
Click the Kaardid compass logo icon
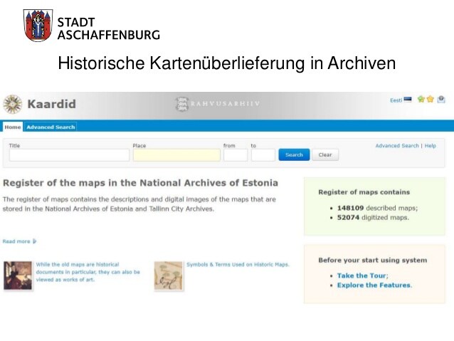(12, 105)
